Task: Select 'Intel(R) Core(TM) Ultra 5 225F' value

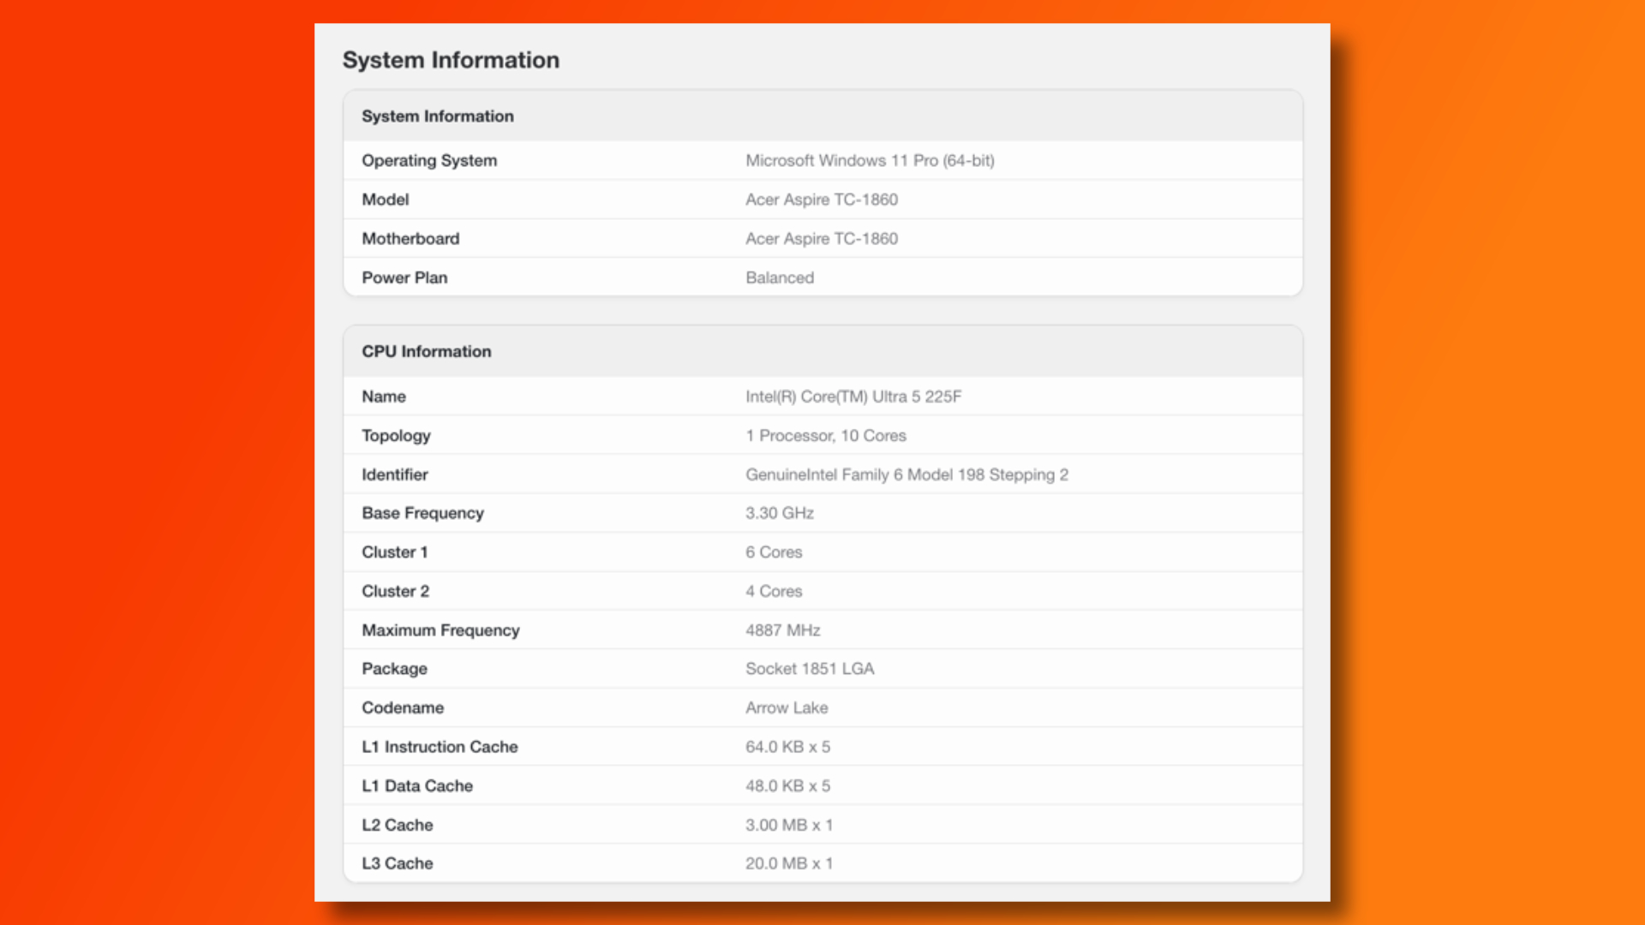Action: (853, 397)
